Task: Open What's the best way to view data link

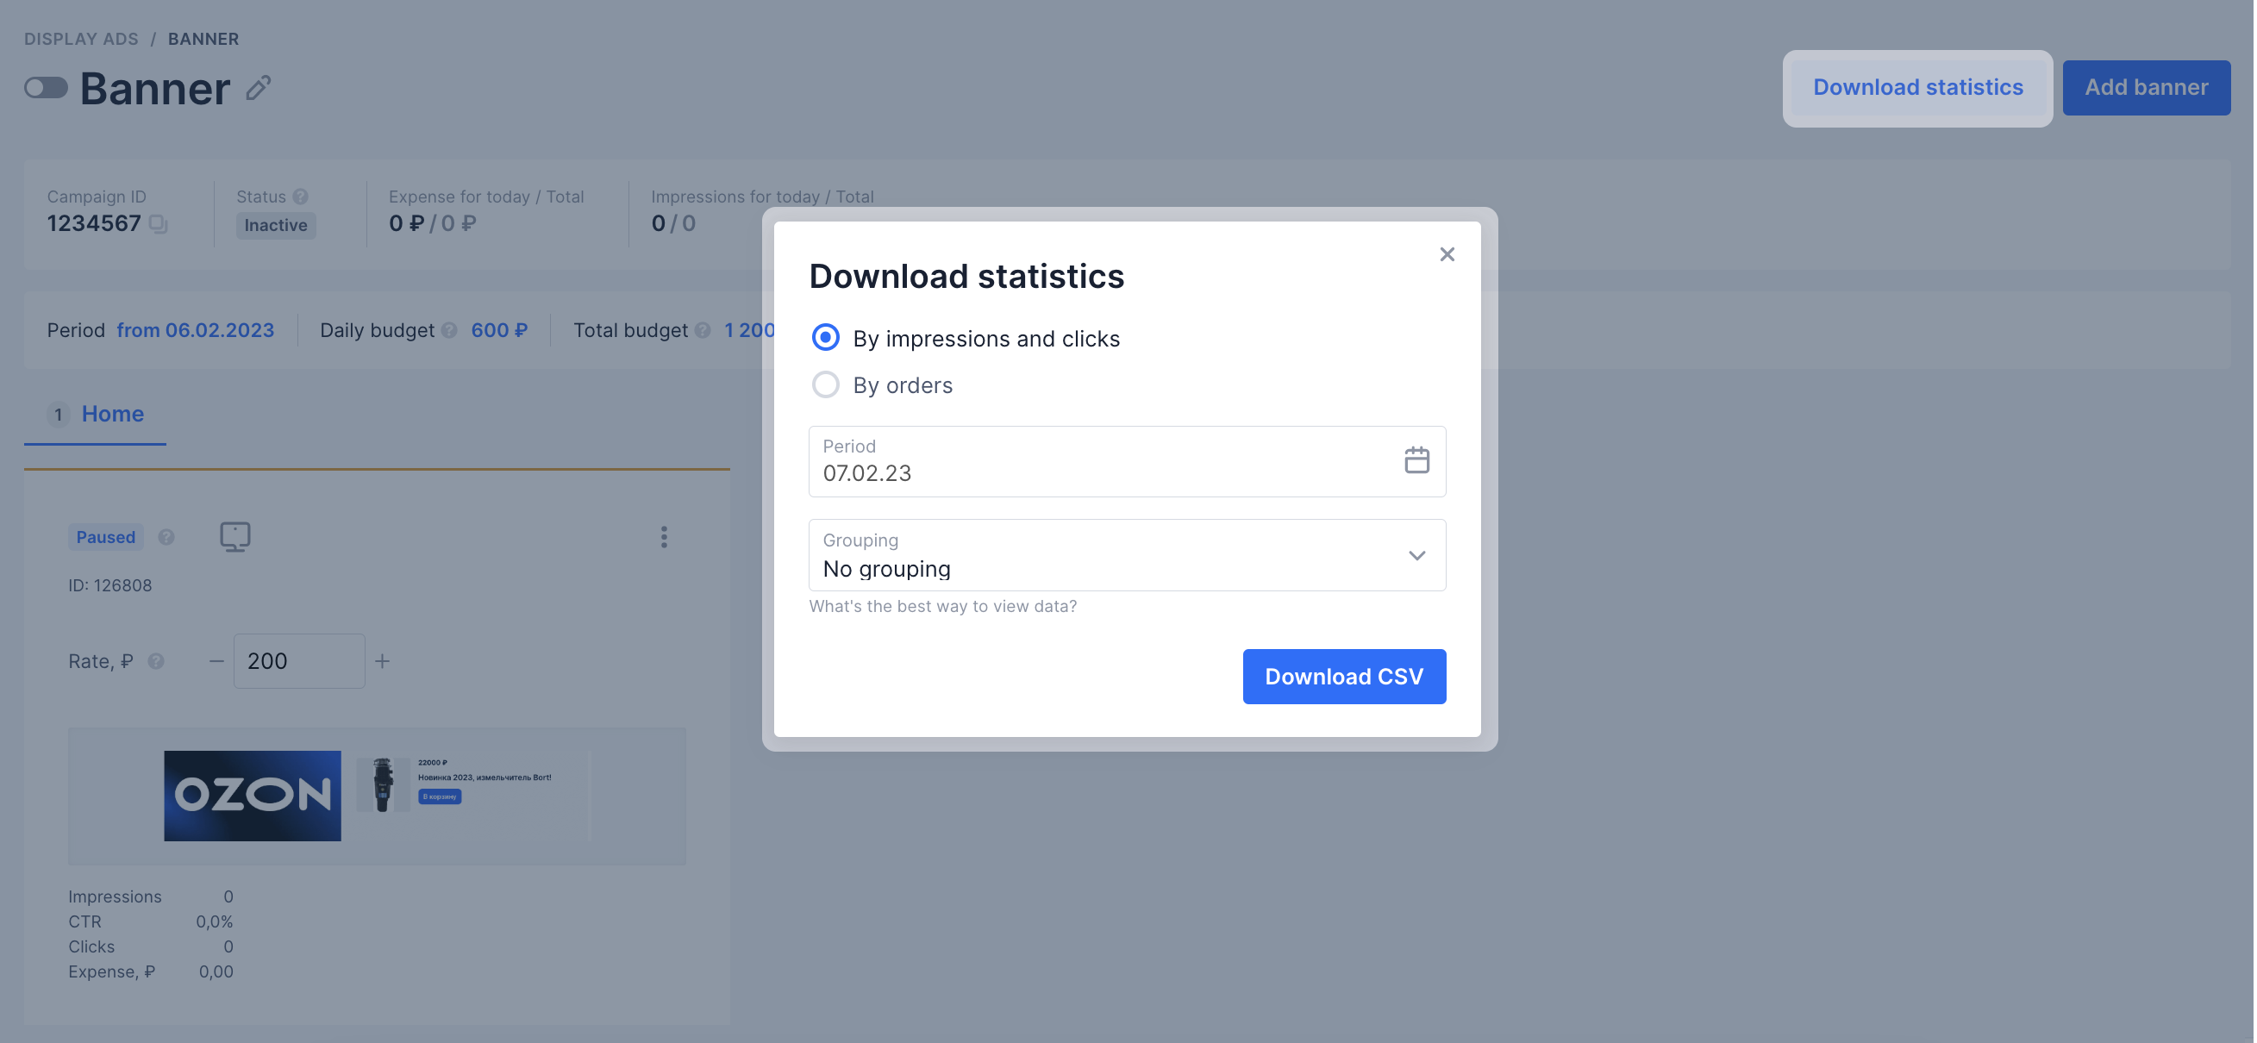Action: pyautogui.click(x=943, y=606)
